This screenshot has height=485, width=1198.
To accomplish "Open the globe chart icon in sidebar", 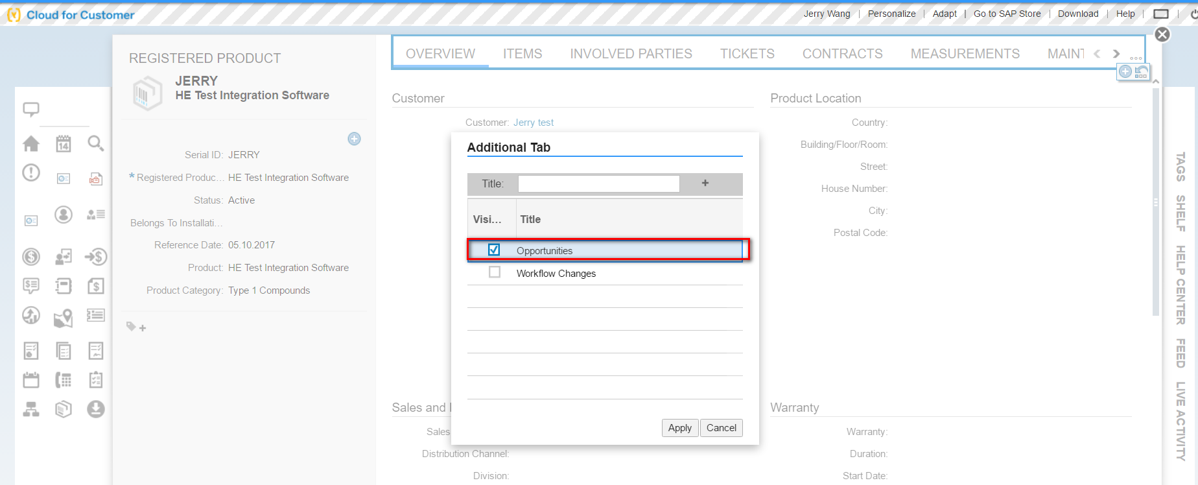I will (31, 316).
